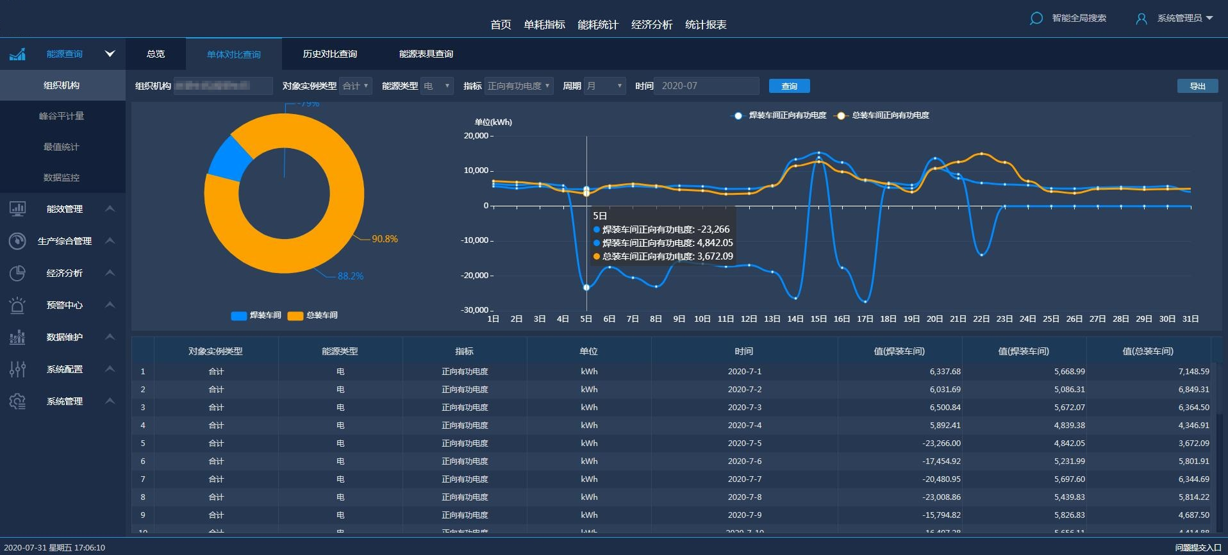Open the 能耗统计 top menu
The height and width of the screenshot is (555, 1228).
pos(598,24)
